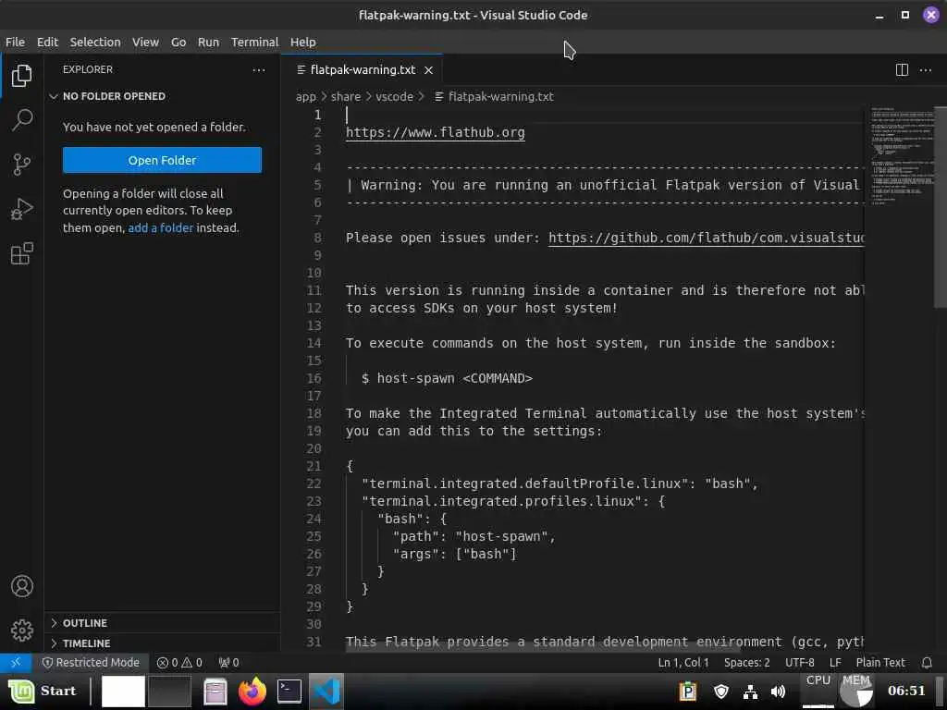Image resolution: width=947 pixels, height=710 pixels.
Task: Change language mode Plain Text
Action: click(x=880, y=662)
